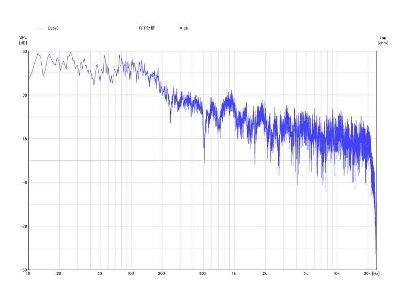Screen dimensions: 408x288
Task: Select the blue Data6 legend line sample
Action: point(40,29)
